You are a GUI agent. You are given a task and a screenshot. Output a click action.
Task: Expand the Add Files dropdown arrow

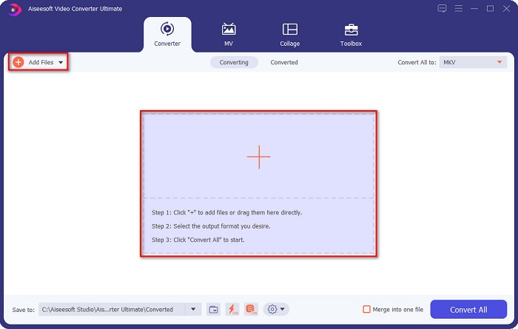pos(61,62)
